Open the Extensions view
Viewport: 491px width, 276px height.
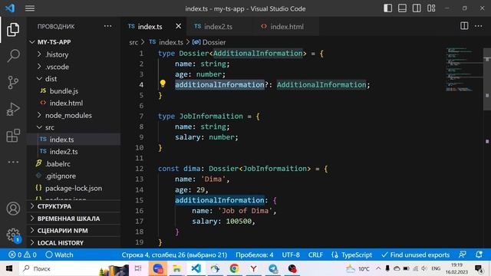[13, 136]
